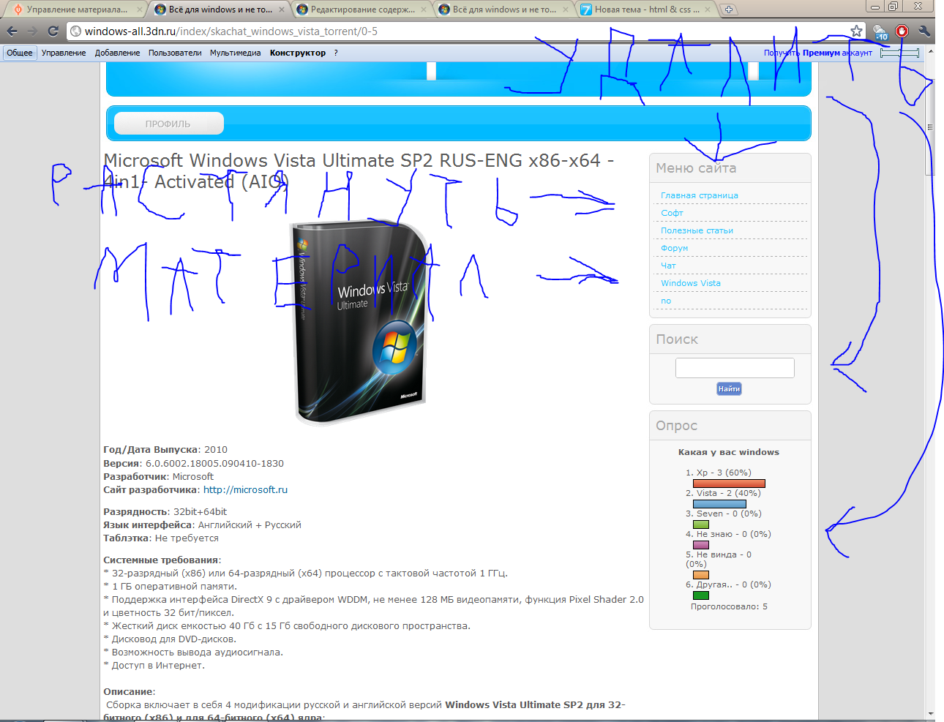Click the '?' help item in admin bar
The image size is (944, 722).
point(336,53)
